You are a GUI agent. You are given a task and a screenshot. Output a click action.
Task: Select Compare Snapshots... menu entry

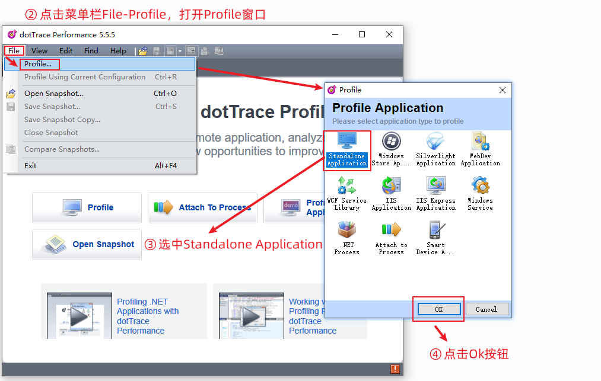[100, 149]
